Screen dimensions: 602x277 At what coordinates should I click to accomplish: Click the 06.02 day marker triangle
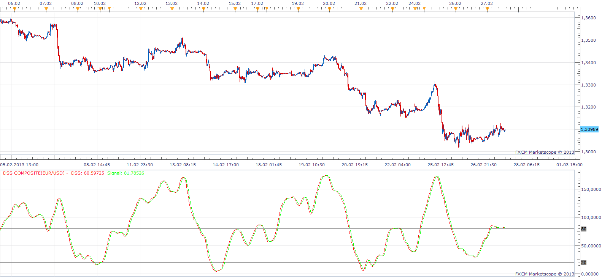14,9
